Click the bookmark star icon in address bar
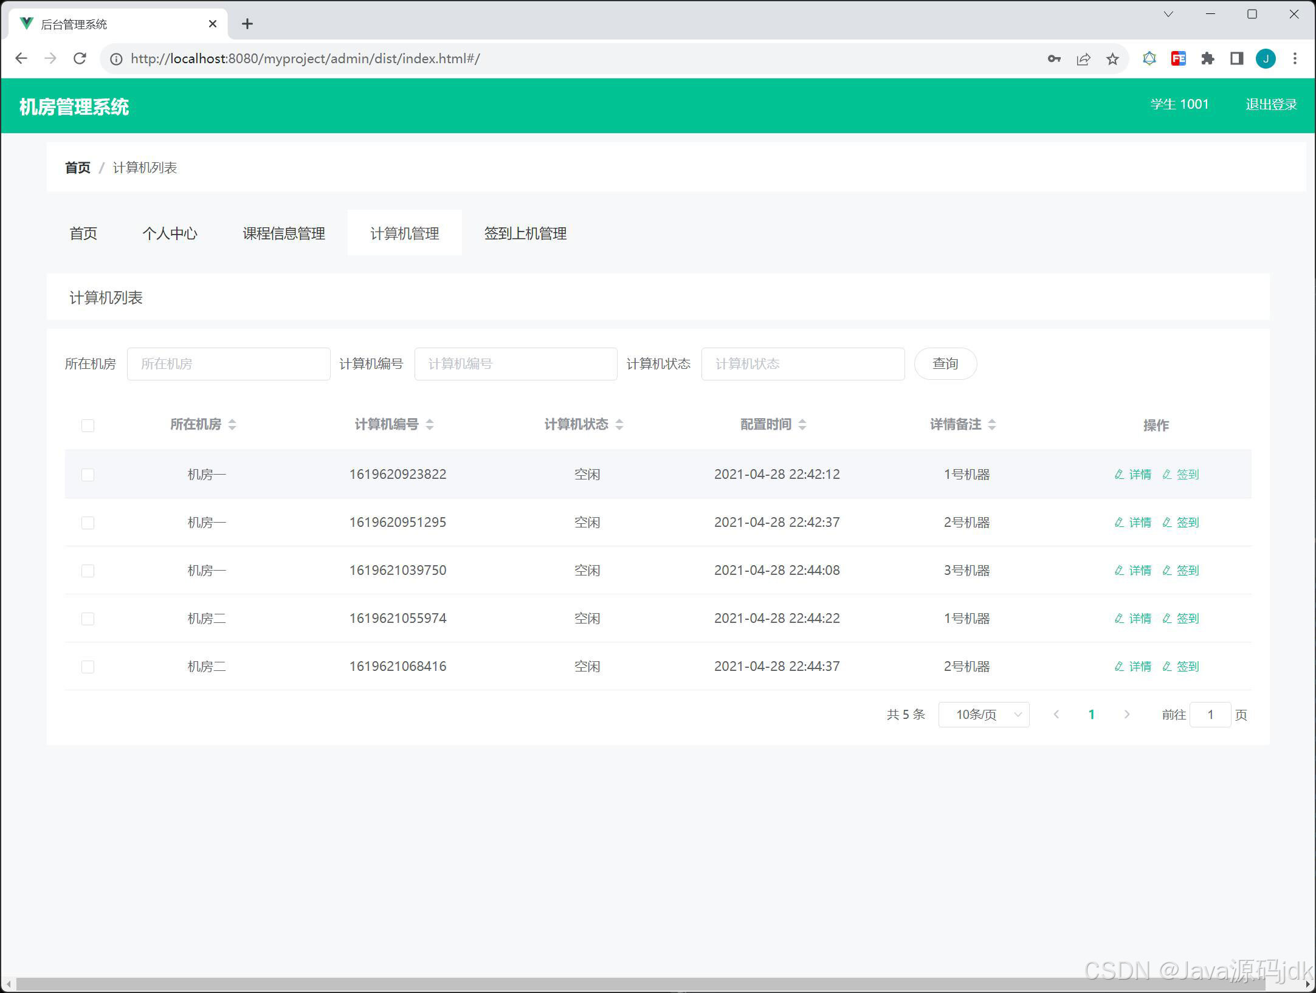 1112,58
